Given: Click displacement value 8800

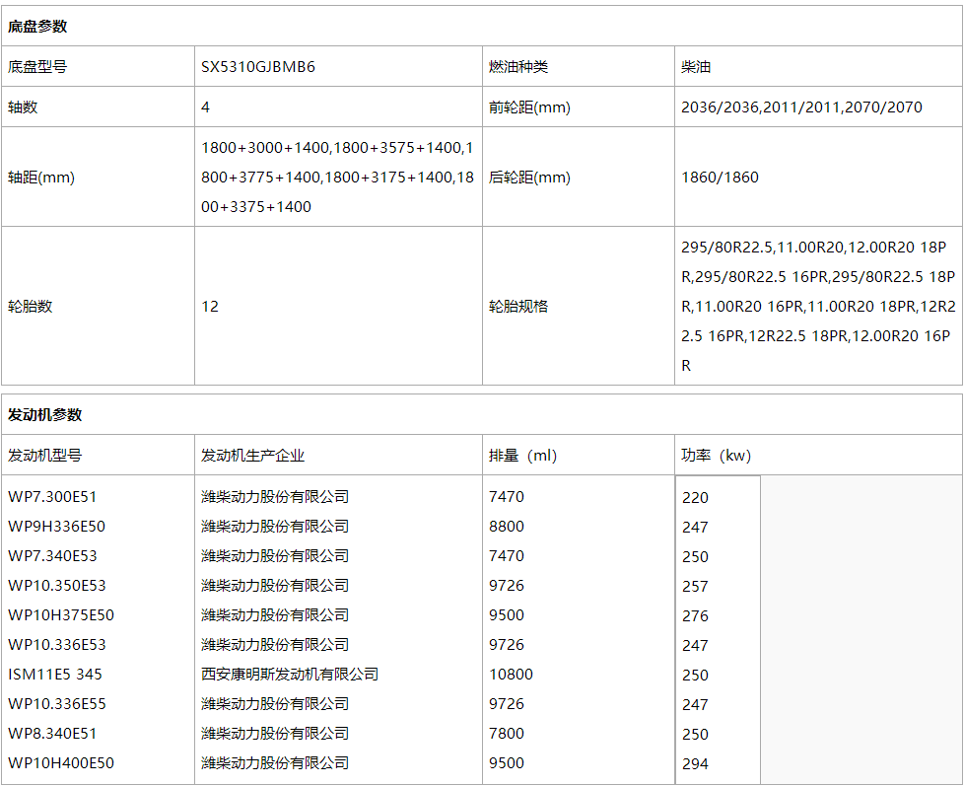Looking at the screenshot, I should (x=507, y=526).
